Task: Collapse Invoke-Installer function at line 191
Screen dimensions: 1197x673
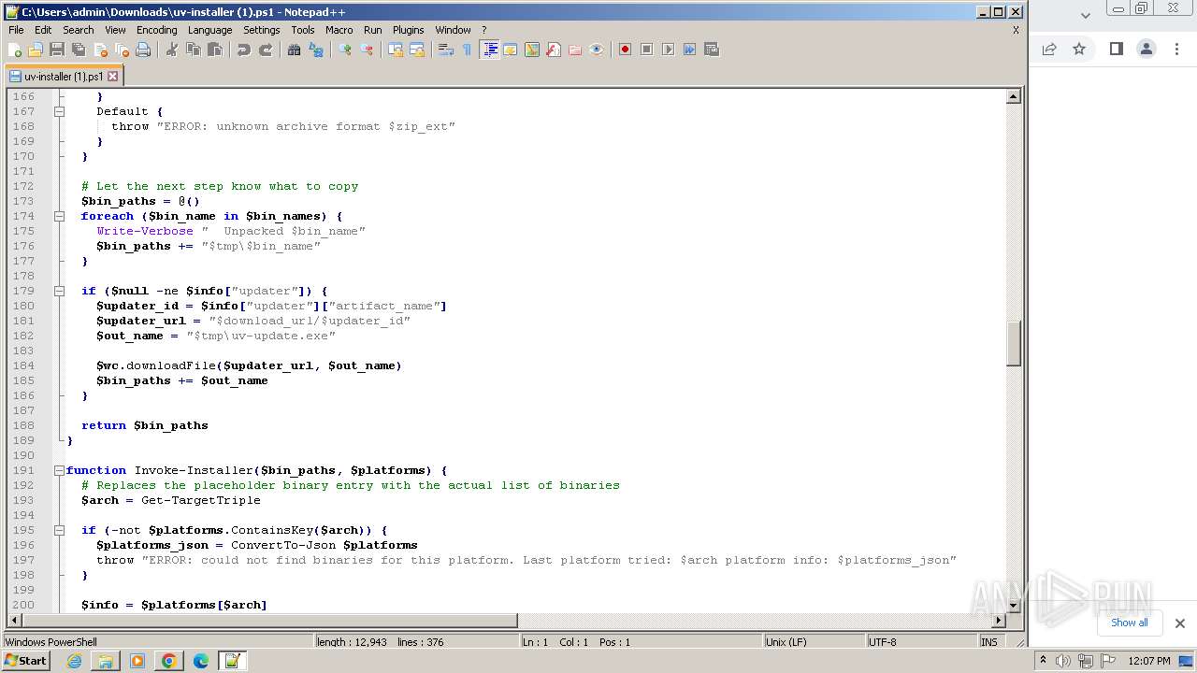Action: pyautogui.click(x=59, y=470)
